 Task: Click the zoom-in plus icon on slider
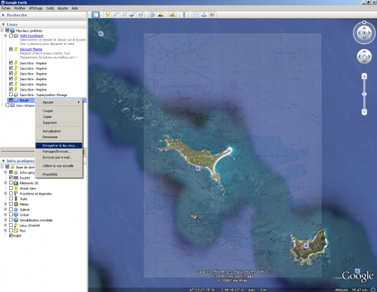coord(364,77)
